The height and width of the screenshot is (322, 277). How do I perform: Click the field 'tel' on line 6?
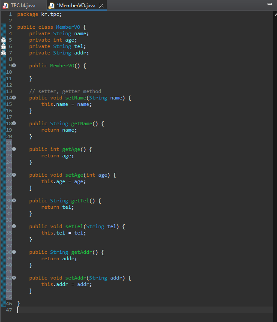[x=78, y=46]
